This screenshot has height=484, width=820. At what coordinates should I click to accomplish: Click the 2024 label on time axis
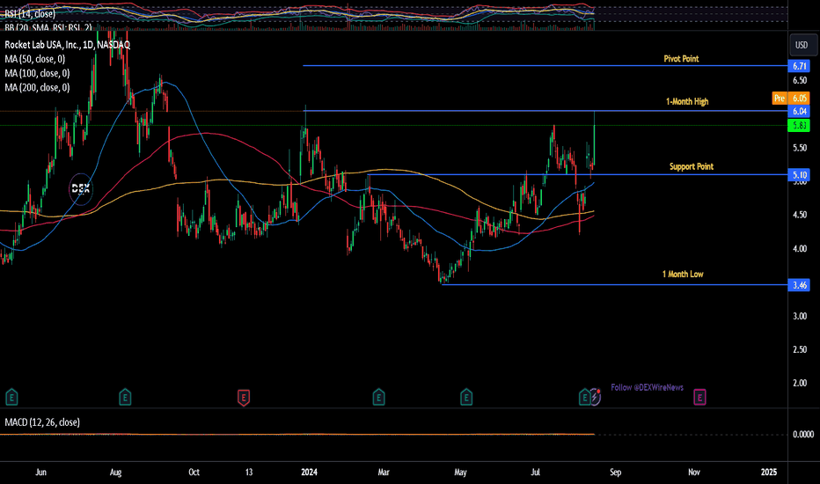coord(309,472)
